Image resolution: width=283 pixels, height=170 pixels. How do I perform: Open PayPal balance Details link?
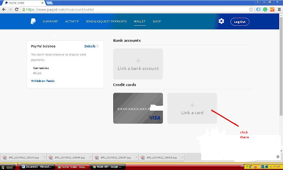click(x=91, y=46)
